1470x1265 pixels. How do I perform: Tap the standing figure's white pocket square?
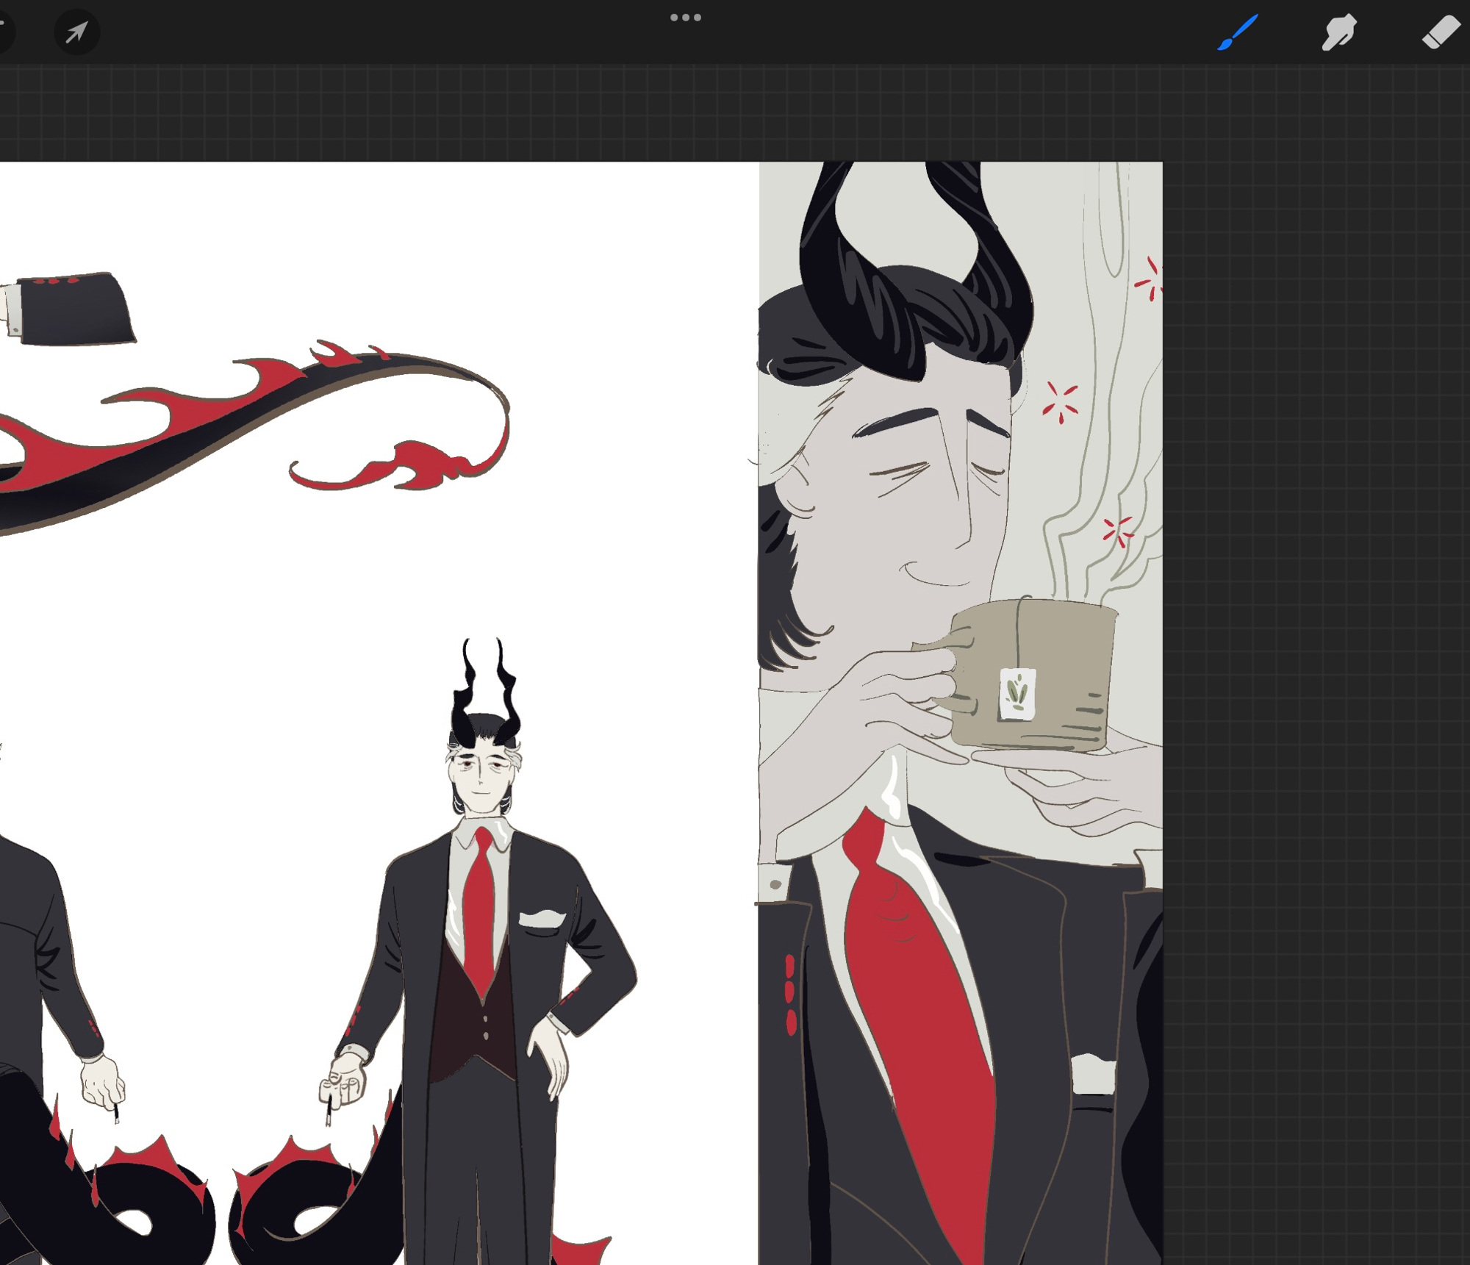pos(542,918)
